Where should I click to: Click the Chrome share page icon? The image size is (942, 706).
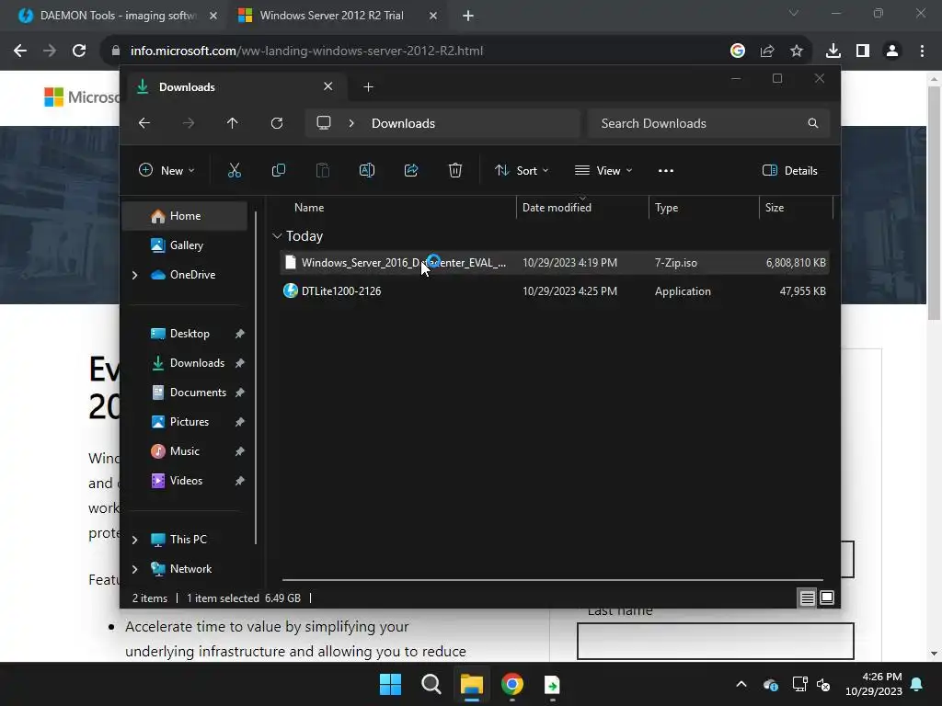pyautogui.click(x=767, y=51)
